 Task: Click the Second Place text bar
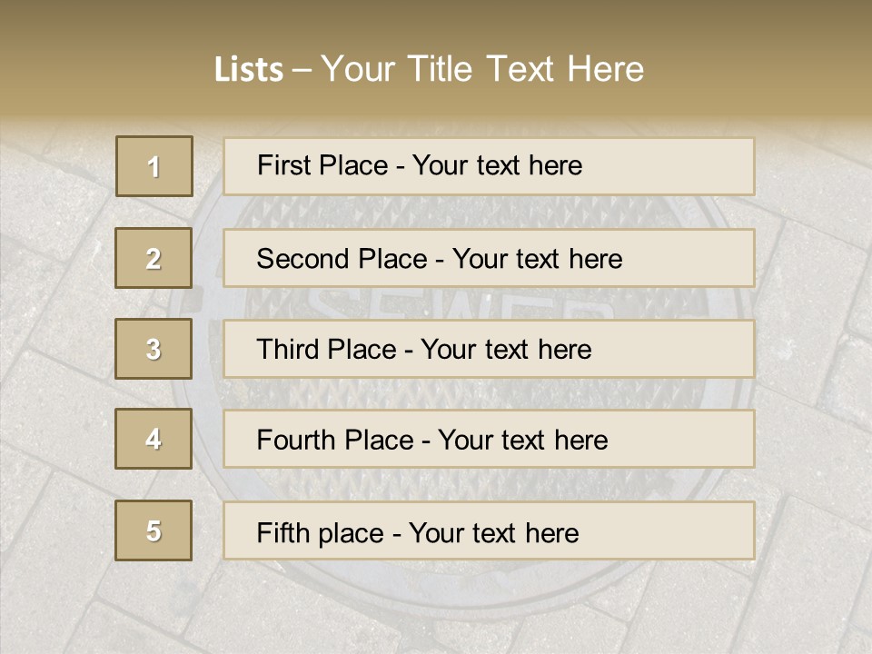coord(489,258)
